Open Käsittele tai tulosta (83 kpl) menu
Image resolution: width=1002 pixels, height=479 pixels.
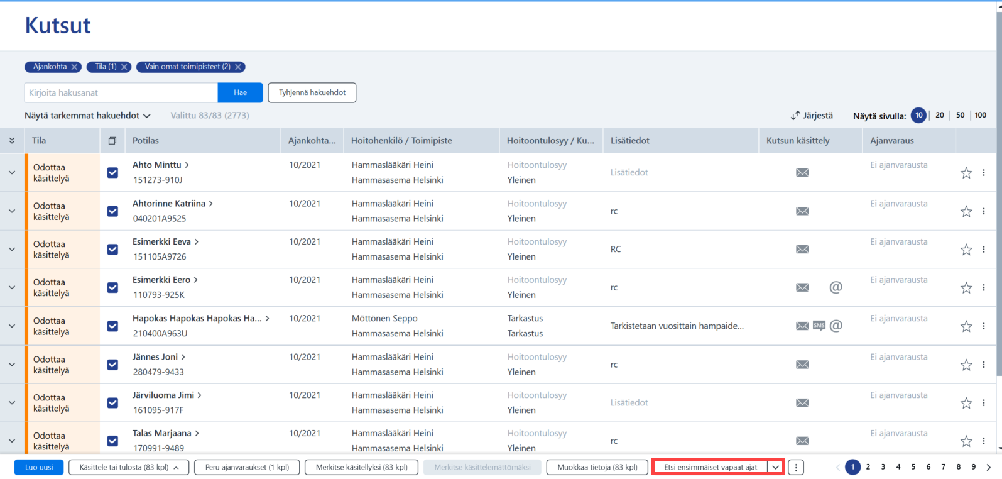click(x=129, y=467)
